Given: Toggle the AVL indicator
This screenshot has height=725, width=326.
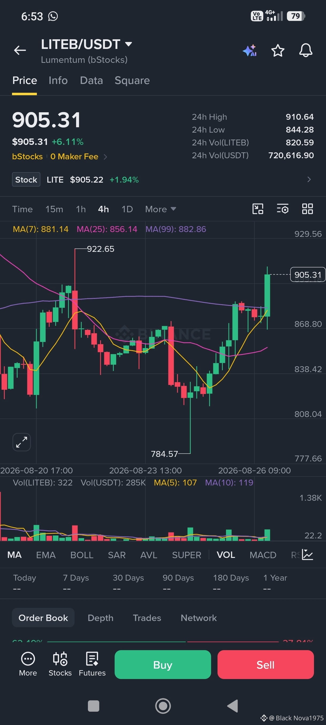Looking at the screenshot, I should (149, 555).
